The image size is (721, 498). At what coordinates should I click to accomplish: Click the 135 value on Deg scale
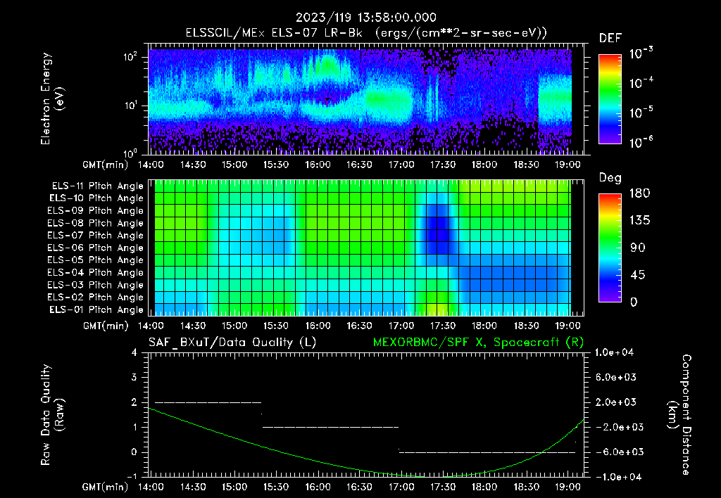[x=639, y=220]
